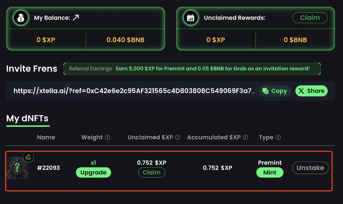Open the My Balance arrow link
The height and width of the screenshot is (204, 343).
click(76, 18)
